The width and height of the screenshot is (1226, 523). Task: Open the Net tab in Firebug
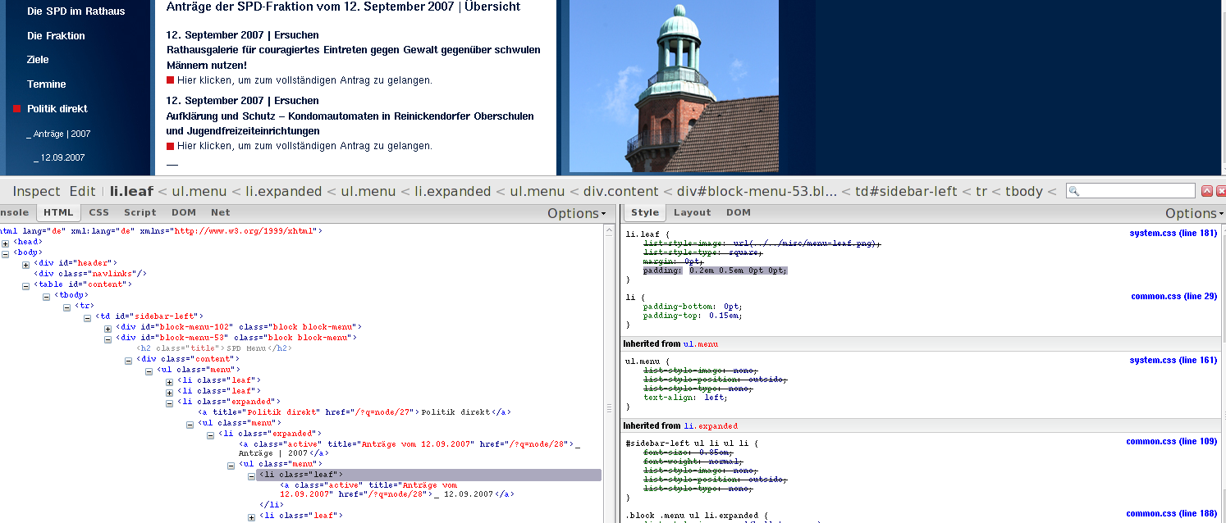[x=220, y=212]
